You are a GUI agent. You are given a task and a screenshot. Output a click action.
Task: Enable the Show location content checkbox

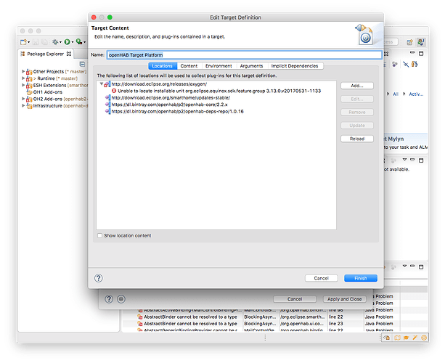tap(100, 235)
